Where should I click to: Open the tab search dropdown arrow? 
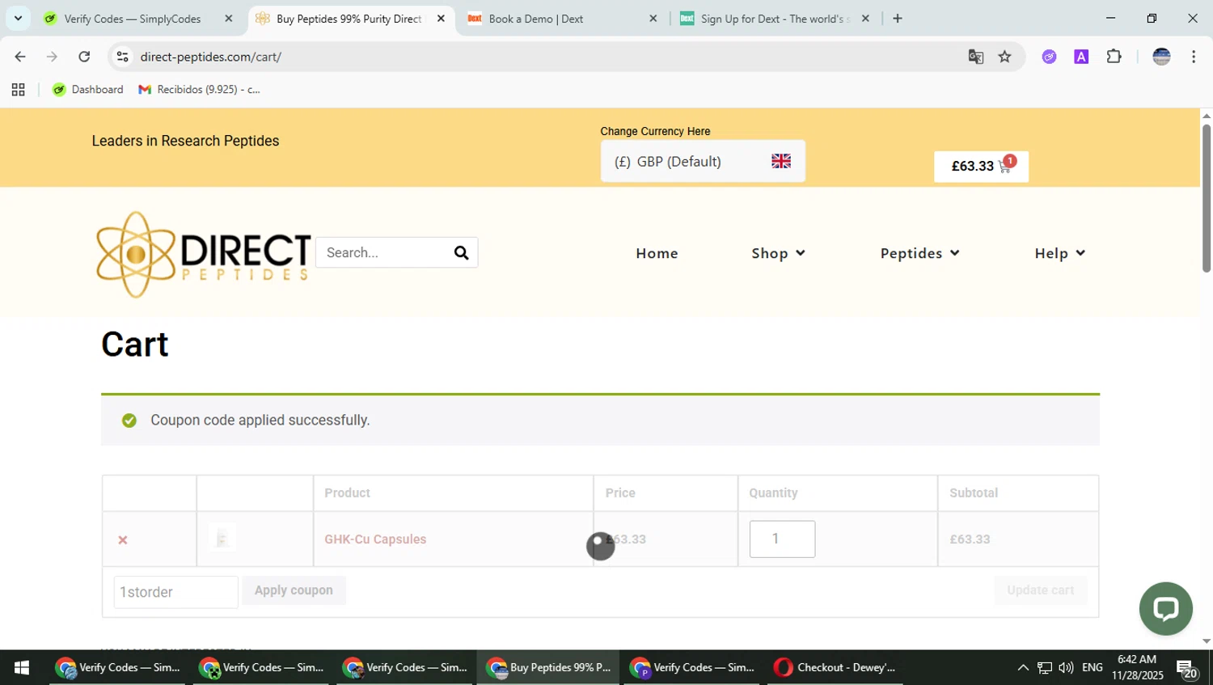[x=18, y=18]
